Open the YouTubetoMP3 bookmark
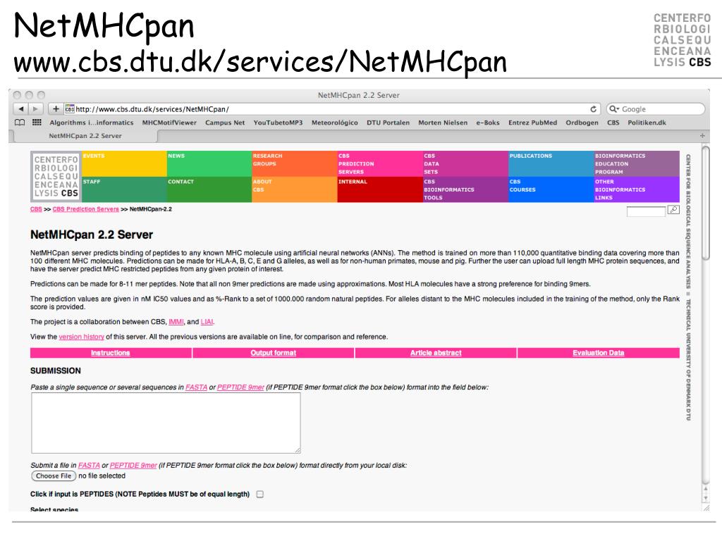722x541 pixels. [278, 123]
